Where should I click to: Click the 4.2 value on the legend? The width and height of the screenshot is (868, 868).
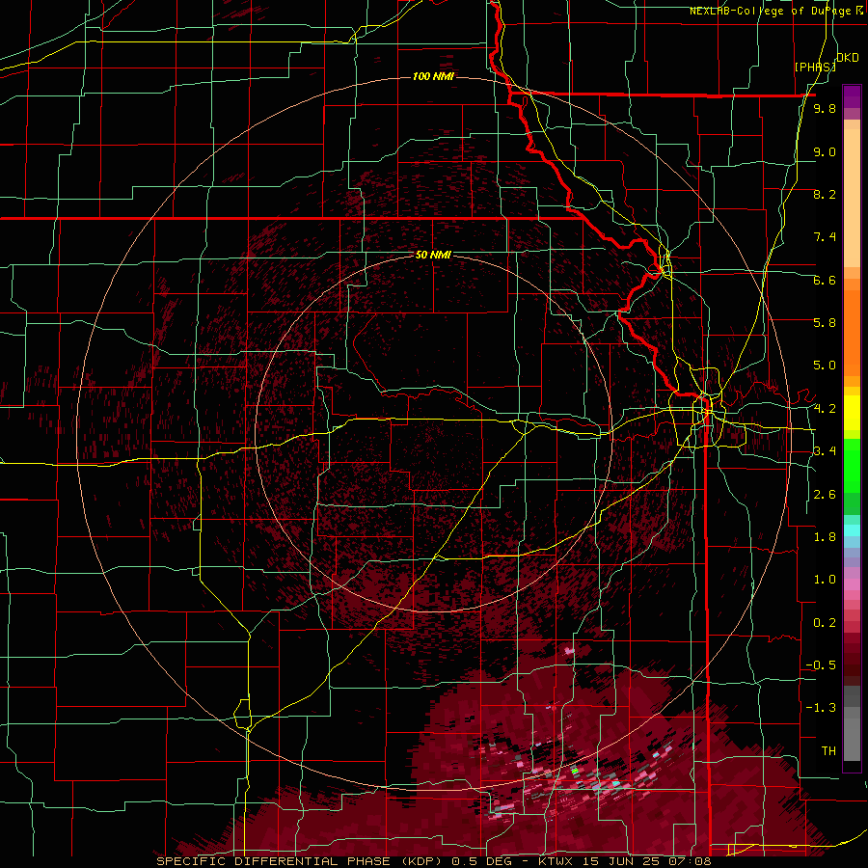click(x=825, y=409)
